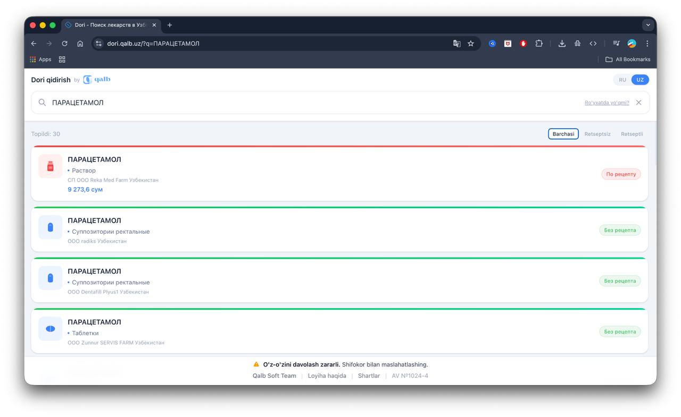This screenshot has width=681, height=417.
Task: Click the translate page icon in address bar
Action: pos(456,44)
